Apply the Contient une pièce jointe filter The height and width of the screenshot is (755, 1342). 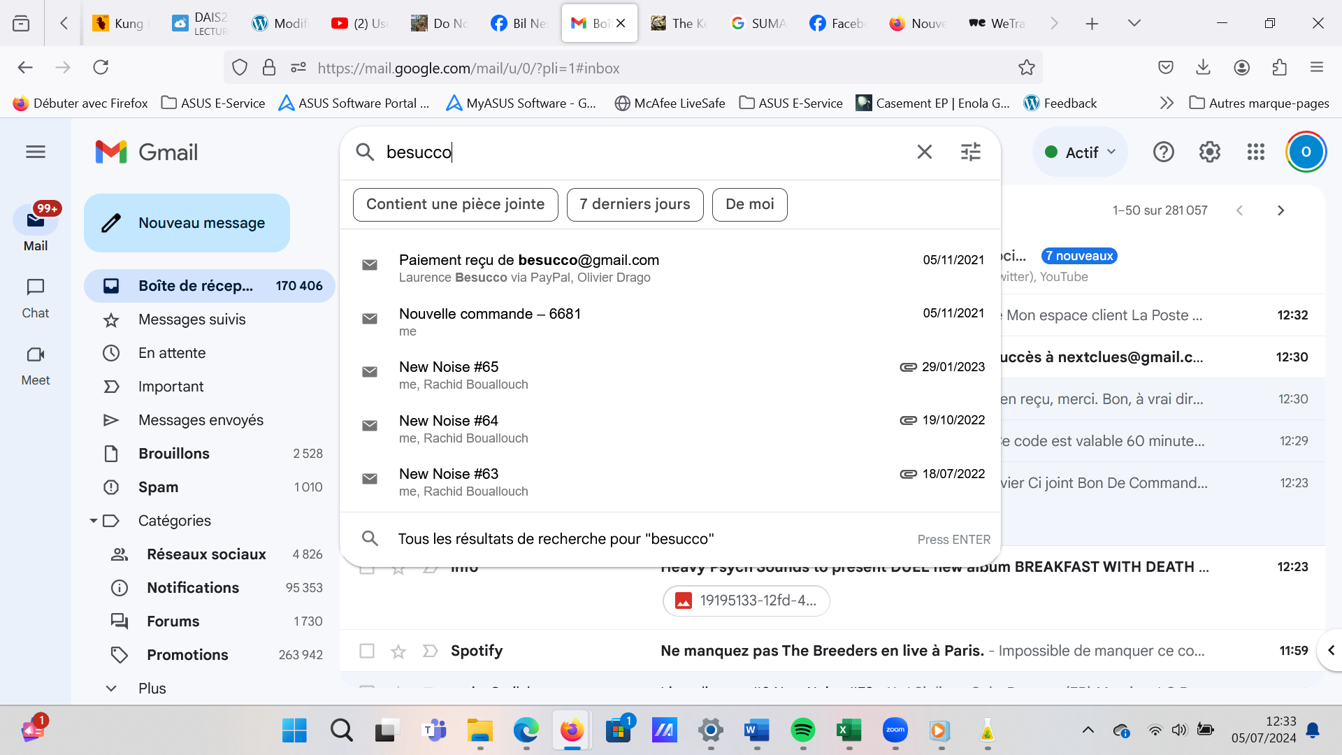click(455, 204)
